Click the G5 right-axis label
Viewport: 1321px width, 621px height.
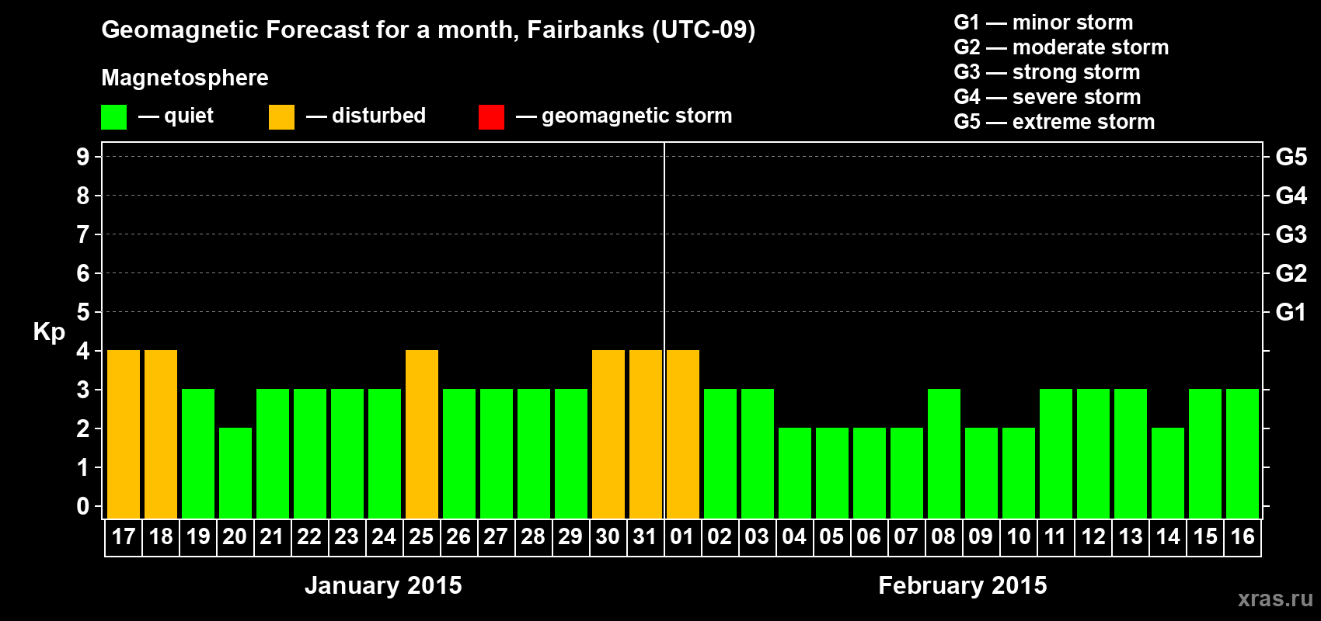pyautogui.click(x=1291, y=157)
